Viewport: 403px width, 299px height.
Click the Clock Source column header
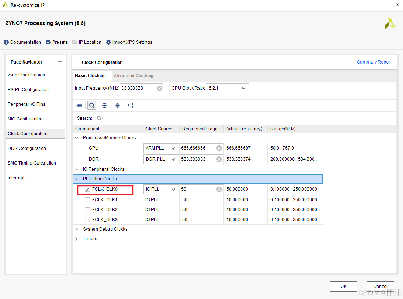[161, 129]
